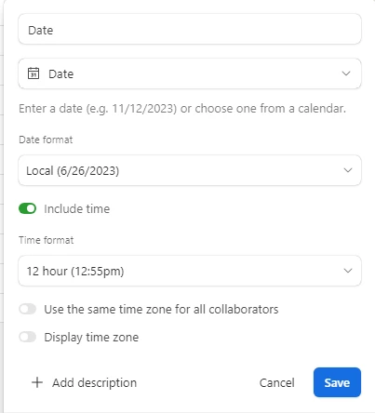Click the plus icon for Add description
The image size is (375, 413).
tap(37, 382)
